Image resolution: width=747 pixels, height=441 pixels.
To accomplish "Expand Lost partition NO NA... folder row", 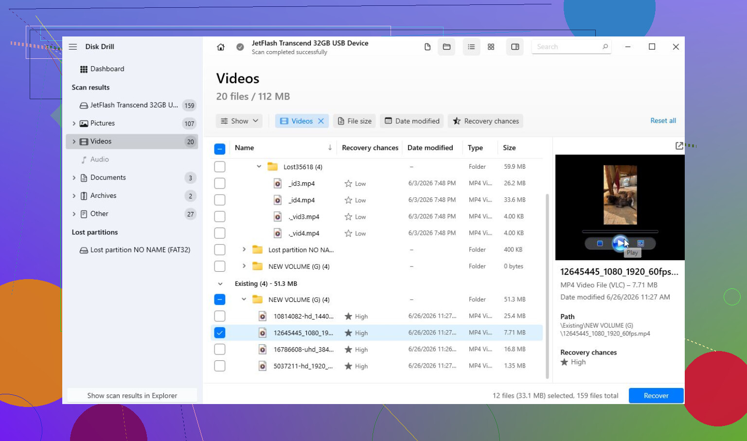I will tap(244, 249).
